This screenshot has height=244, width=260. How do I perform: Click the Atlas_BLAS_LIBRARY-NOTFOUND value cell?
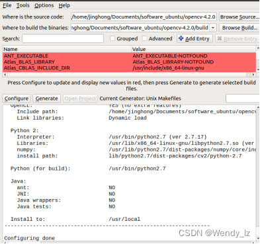[173, 62]
